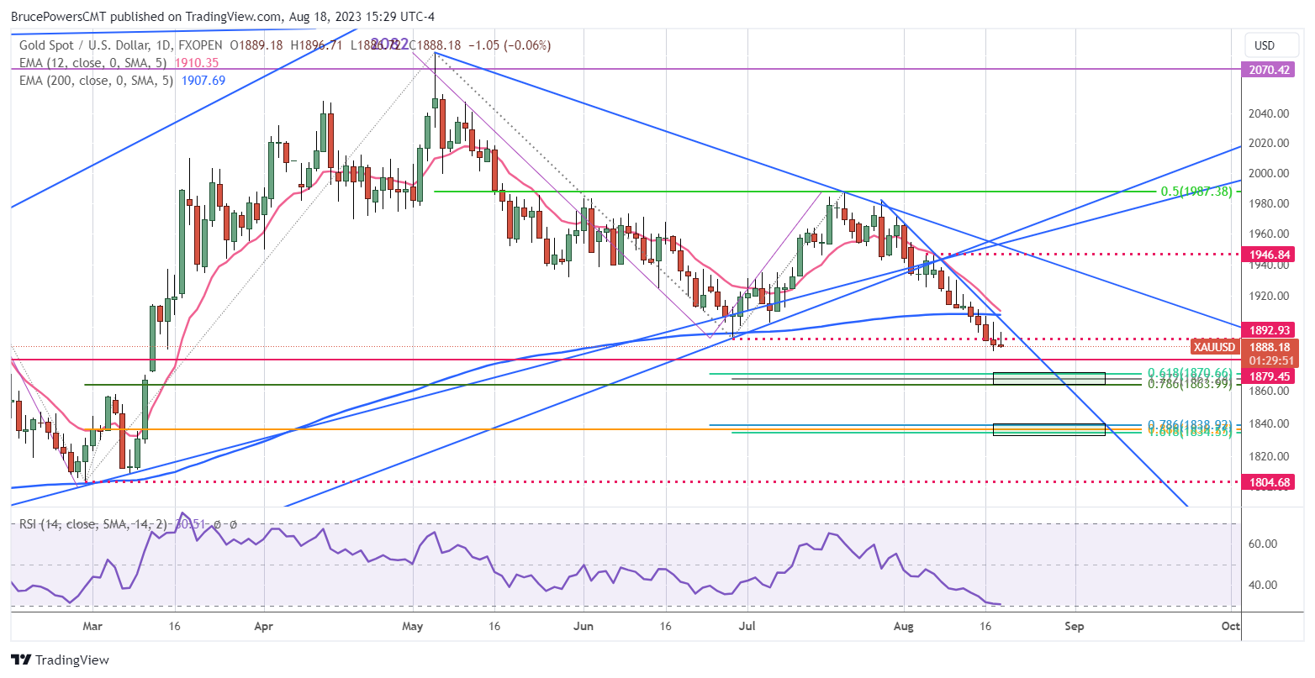Click the Apr label on the time axis

tap(263, 626)
